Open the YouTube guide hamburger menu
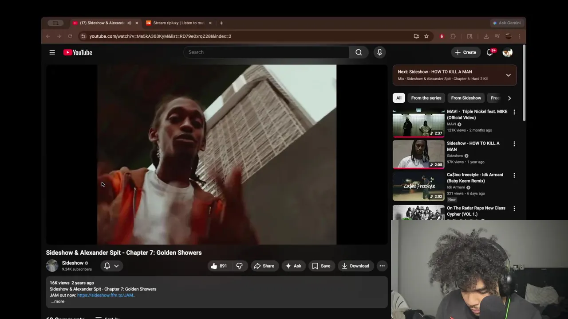 [x=52, y=52]
